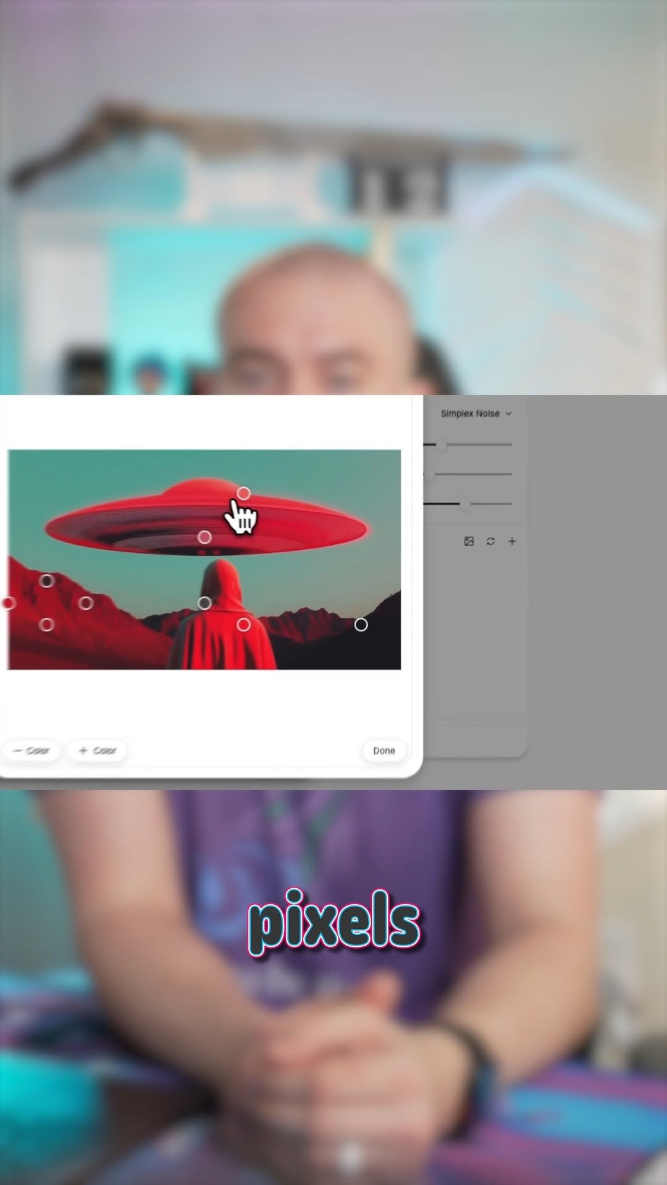
Task: Select color point on the UFO underside
Action: pos(204,538)
